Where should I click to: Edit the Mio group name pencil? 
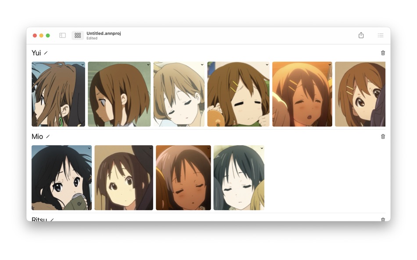tap(48, 137)
